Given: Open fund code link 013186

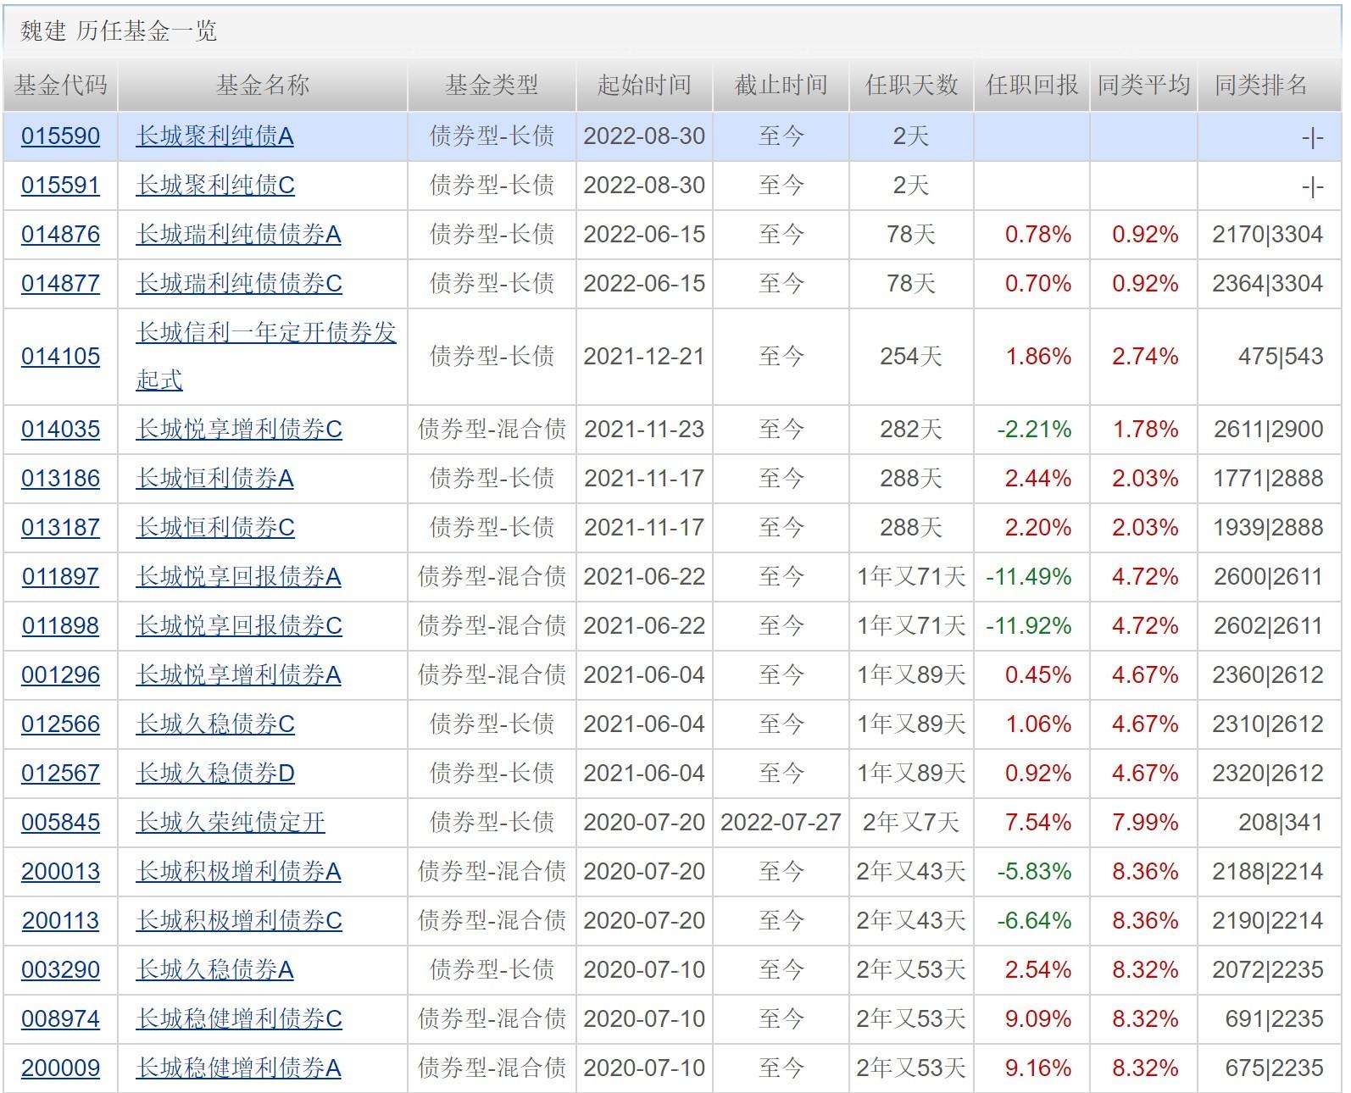Looking at the screenshot, I should click(x=60, y=478).
